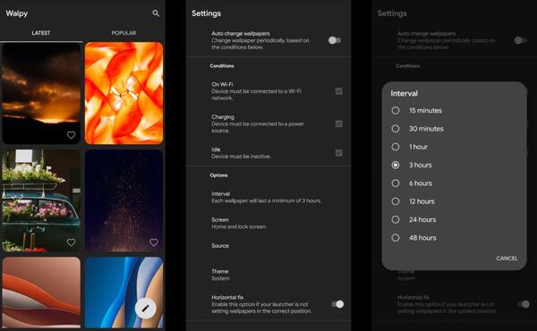Open the blue waves wallpaper thumbnail
The width and height of the screenshot is (537, 331).
coord(124,293)
